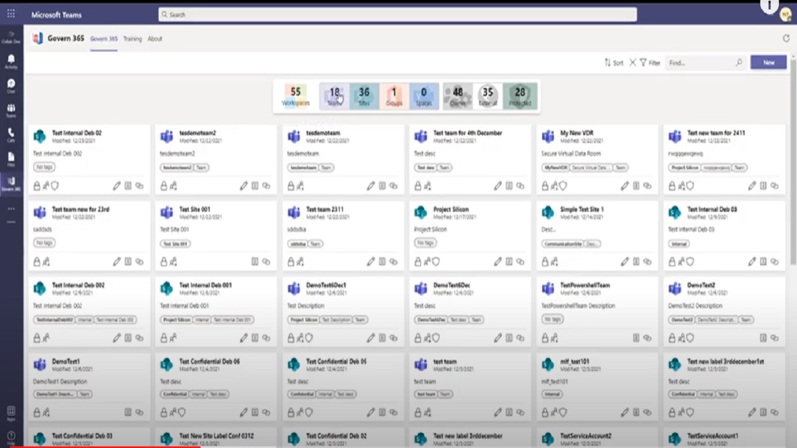Open Chat in the Teams sidebar
Screen dimensions: 797x448
[x=11, y=86]
